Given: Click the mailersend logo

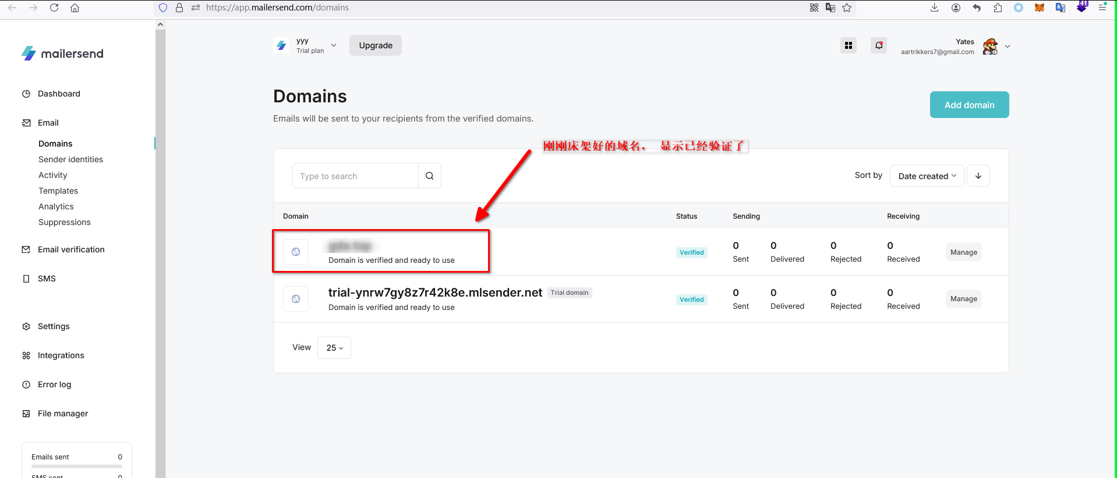Looking at the screenshot, I should (x=63, y=53).
